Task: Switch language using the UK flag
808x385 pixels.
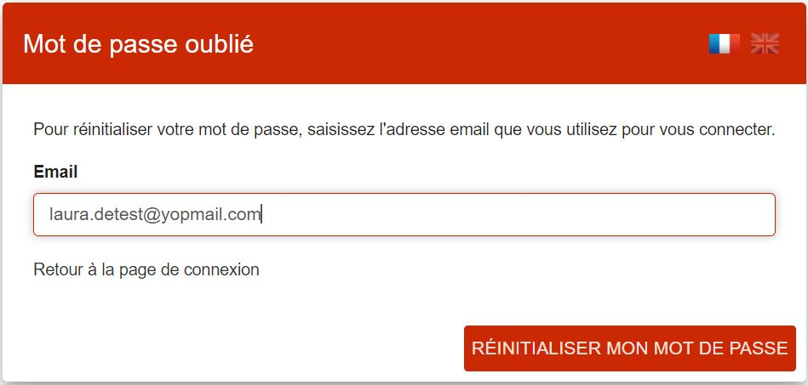Action: click(765, 44)
